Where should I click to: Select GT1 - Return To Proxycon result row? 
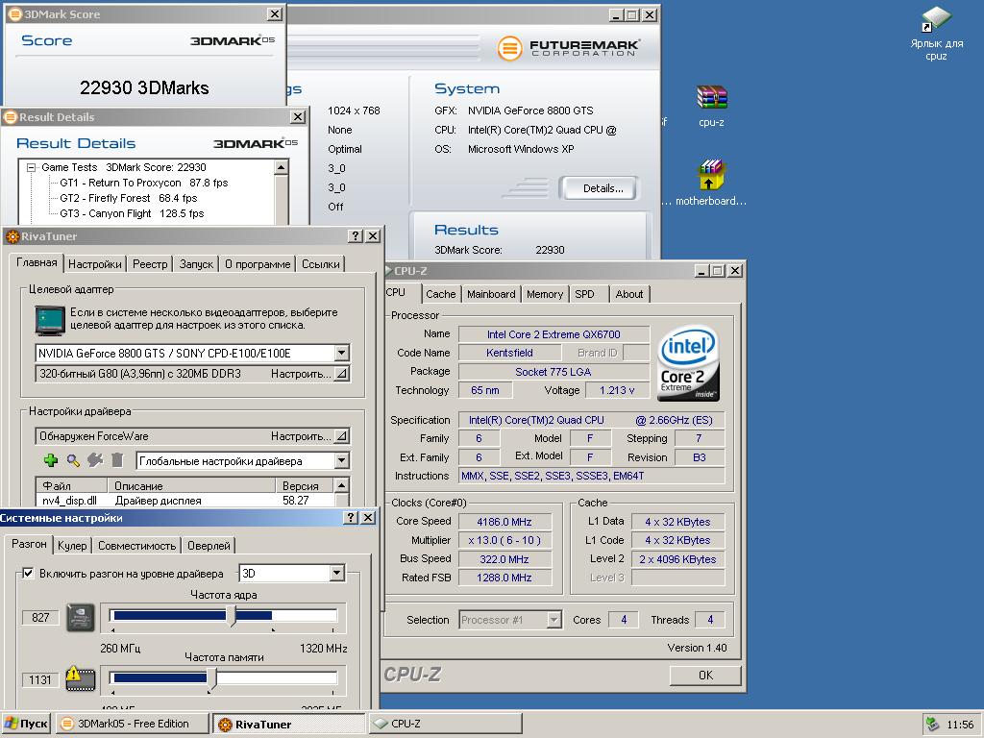[x=144, y=183]
